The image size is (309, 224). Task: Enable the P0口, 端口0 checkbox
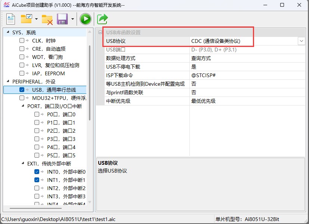pos(37,114)
